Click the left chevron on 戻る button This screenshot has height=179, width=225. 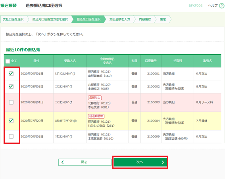click(x=62, y=162)
